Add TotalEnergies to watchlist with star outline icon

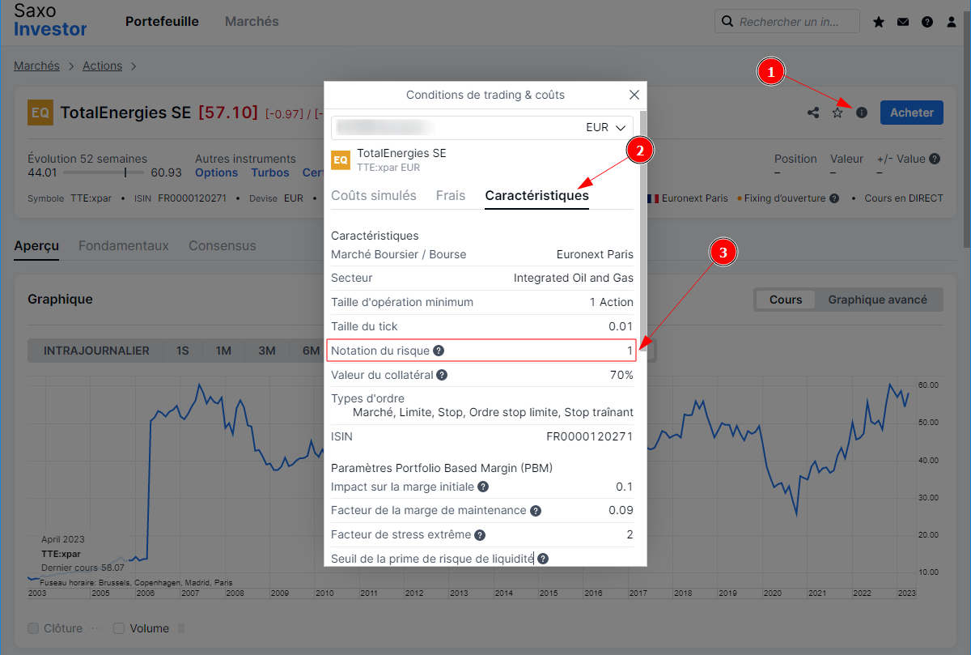point(837,113)
